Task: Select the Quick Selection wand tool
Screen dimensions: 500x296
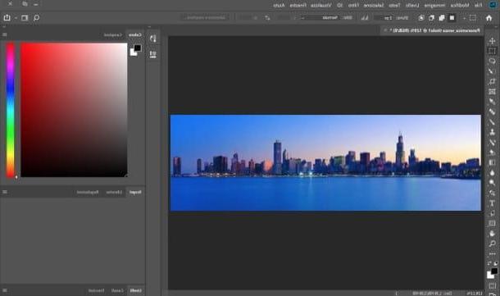Action: [x=492, y=71]
